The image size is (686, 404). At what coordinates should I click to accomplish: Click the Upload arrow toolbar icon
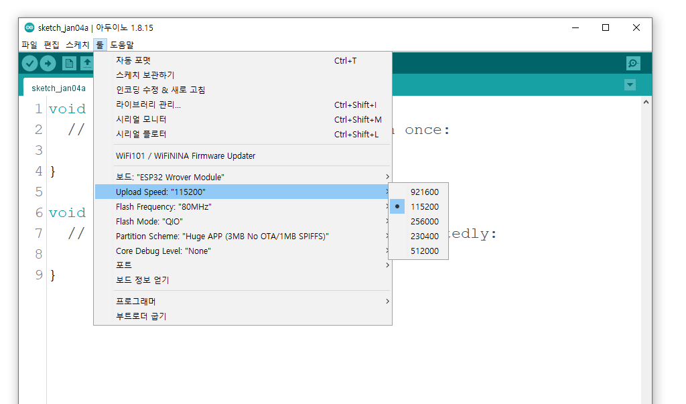[48, 64]
